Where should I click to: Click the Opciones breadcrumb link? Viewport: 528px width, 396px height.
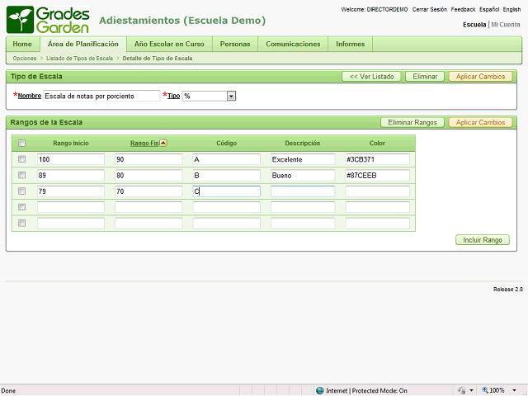[25, 59]
